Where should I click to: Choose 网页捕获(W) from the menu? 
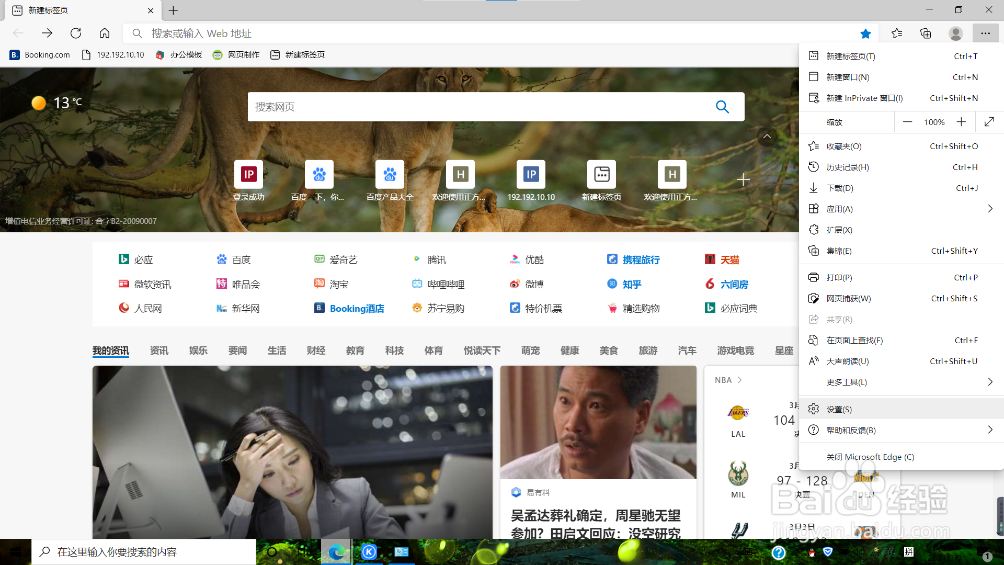pos(902,298)
